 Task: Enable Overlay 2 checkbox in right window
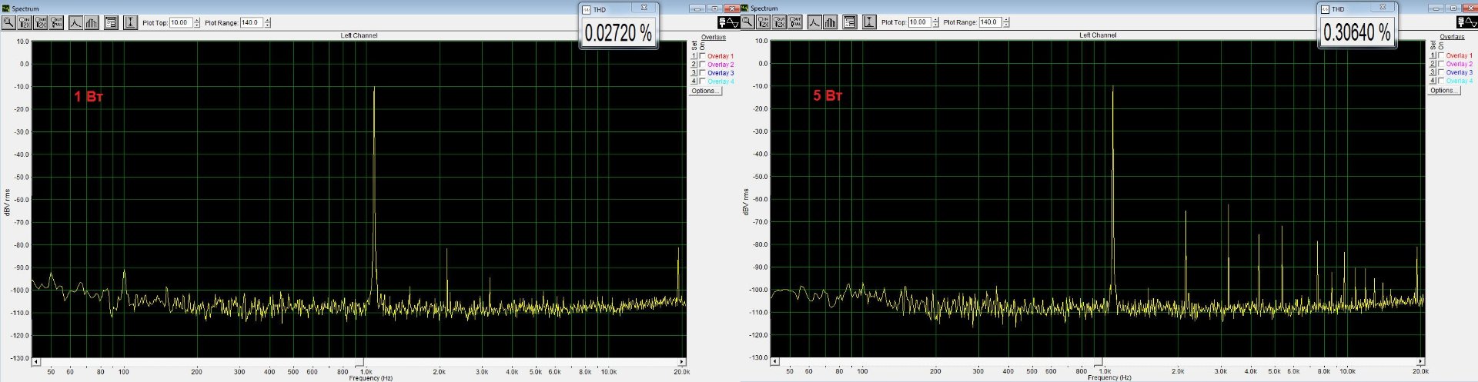(x=1441, y=64)
